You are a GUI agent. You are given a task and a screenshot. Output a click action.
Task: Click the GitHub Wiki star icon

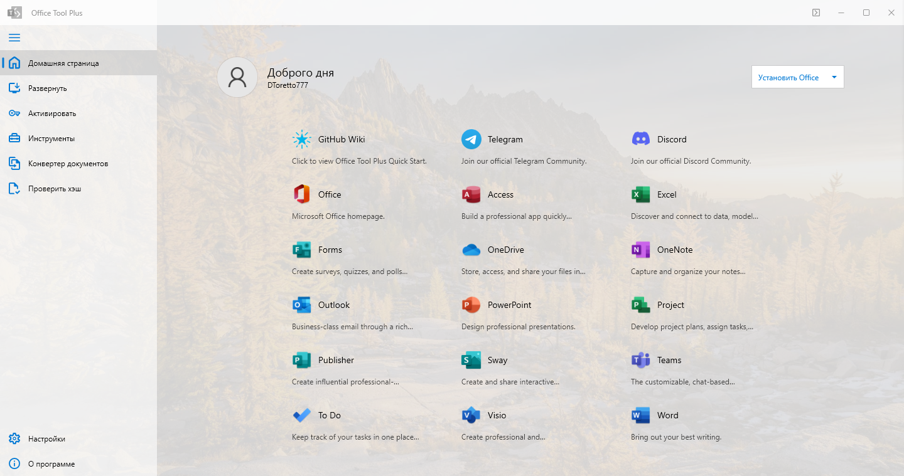(x=302, y=139)
